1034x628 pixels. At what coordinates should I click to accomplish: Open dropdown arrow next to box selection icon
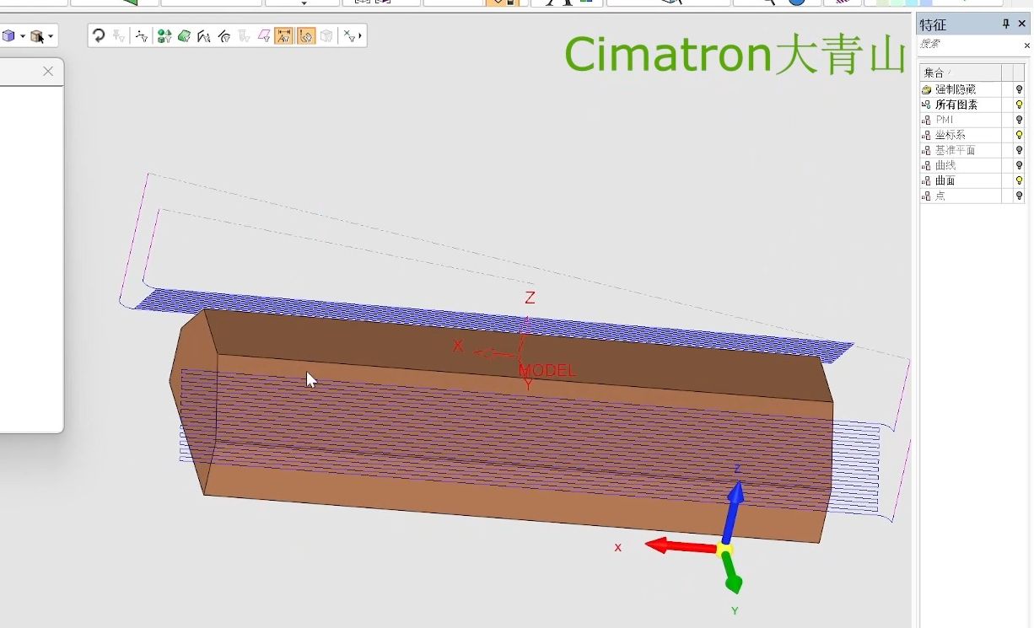click(51, 35)
